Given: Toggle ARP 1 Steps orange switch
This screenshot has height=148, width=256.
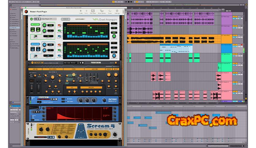Looking at the screenshot, I should [x=60, y=25].
